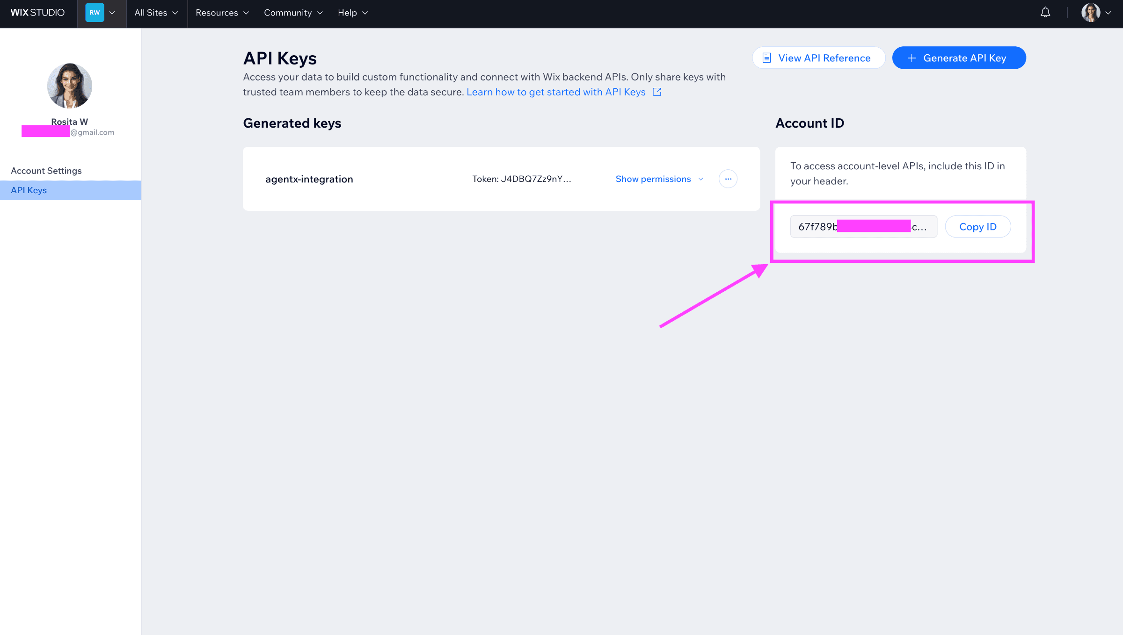Click the agentx-integration key name
Image resolution: width=1123 pixels, height=635 pixels.
click(309, 179)
